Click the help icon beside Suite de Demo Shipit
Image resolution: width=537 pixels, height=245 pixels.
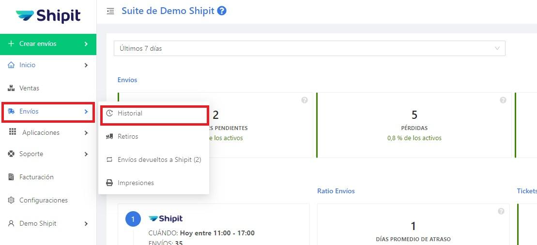tap(222, 11)
